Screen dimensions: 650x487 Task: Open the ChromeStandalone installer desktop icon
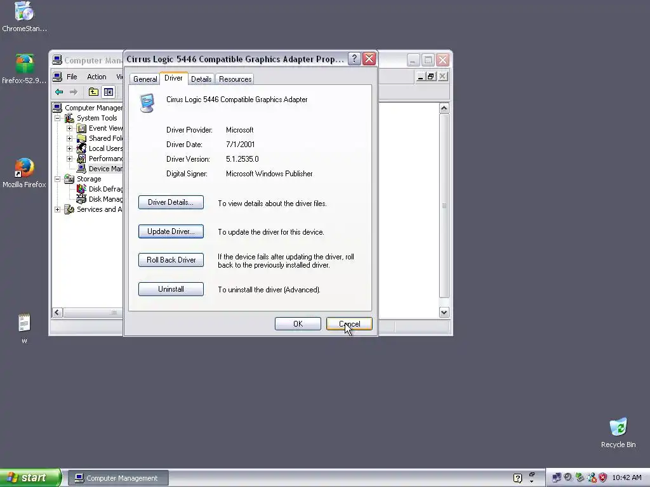(24, 16)
